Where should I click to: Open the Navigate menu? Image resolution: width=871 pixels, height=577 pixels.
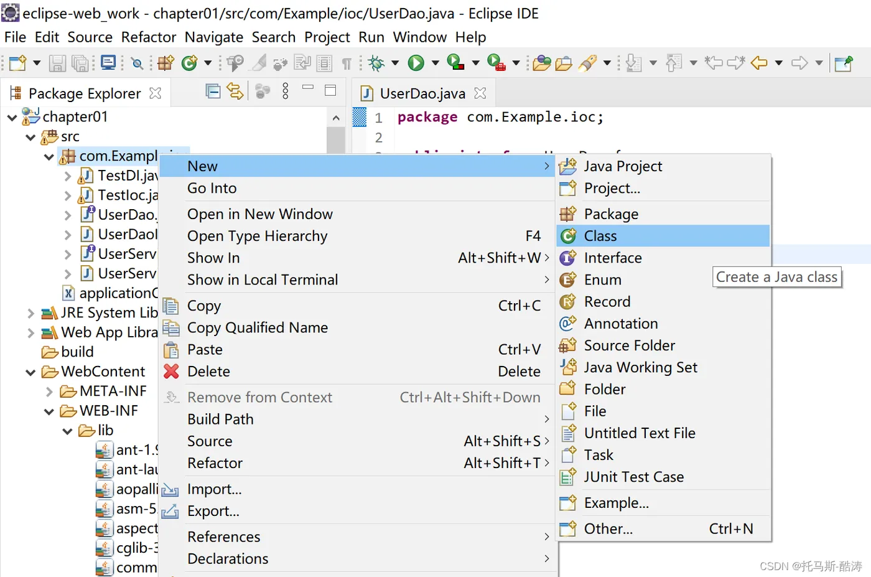(214, 37)
